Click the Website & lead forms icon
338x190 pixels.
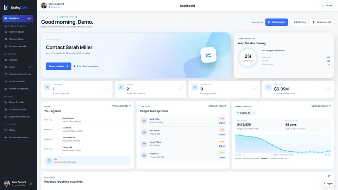point(6,74)
